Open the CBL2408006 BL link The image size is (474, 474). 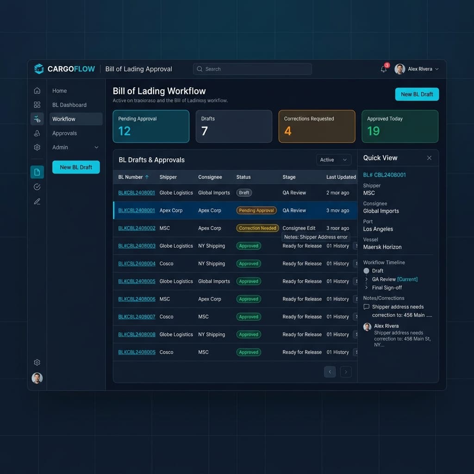coord(137,299)
